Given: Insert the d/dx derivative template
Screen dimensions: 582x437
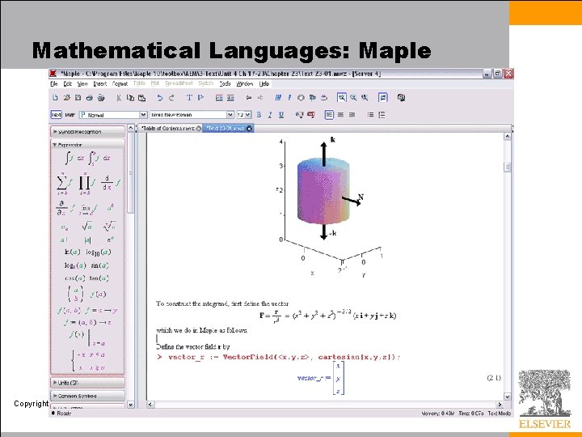Looking at the screenshot, I should [111, 183].
